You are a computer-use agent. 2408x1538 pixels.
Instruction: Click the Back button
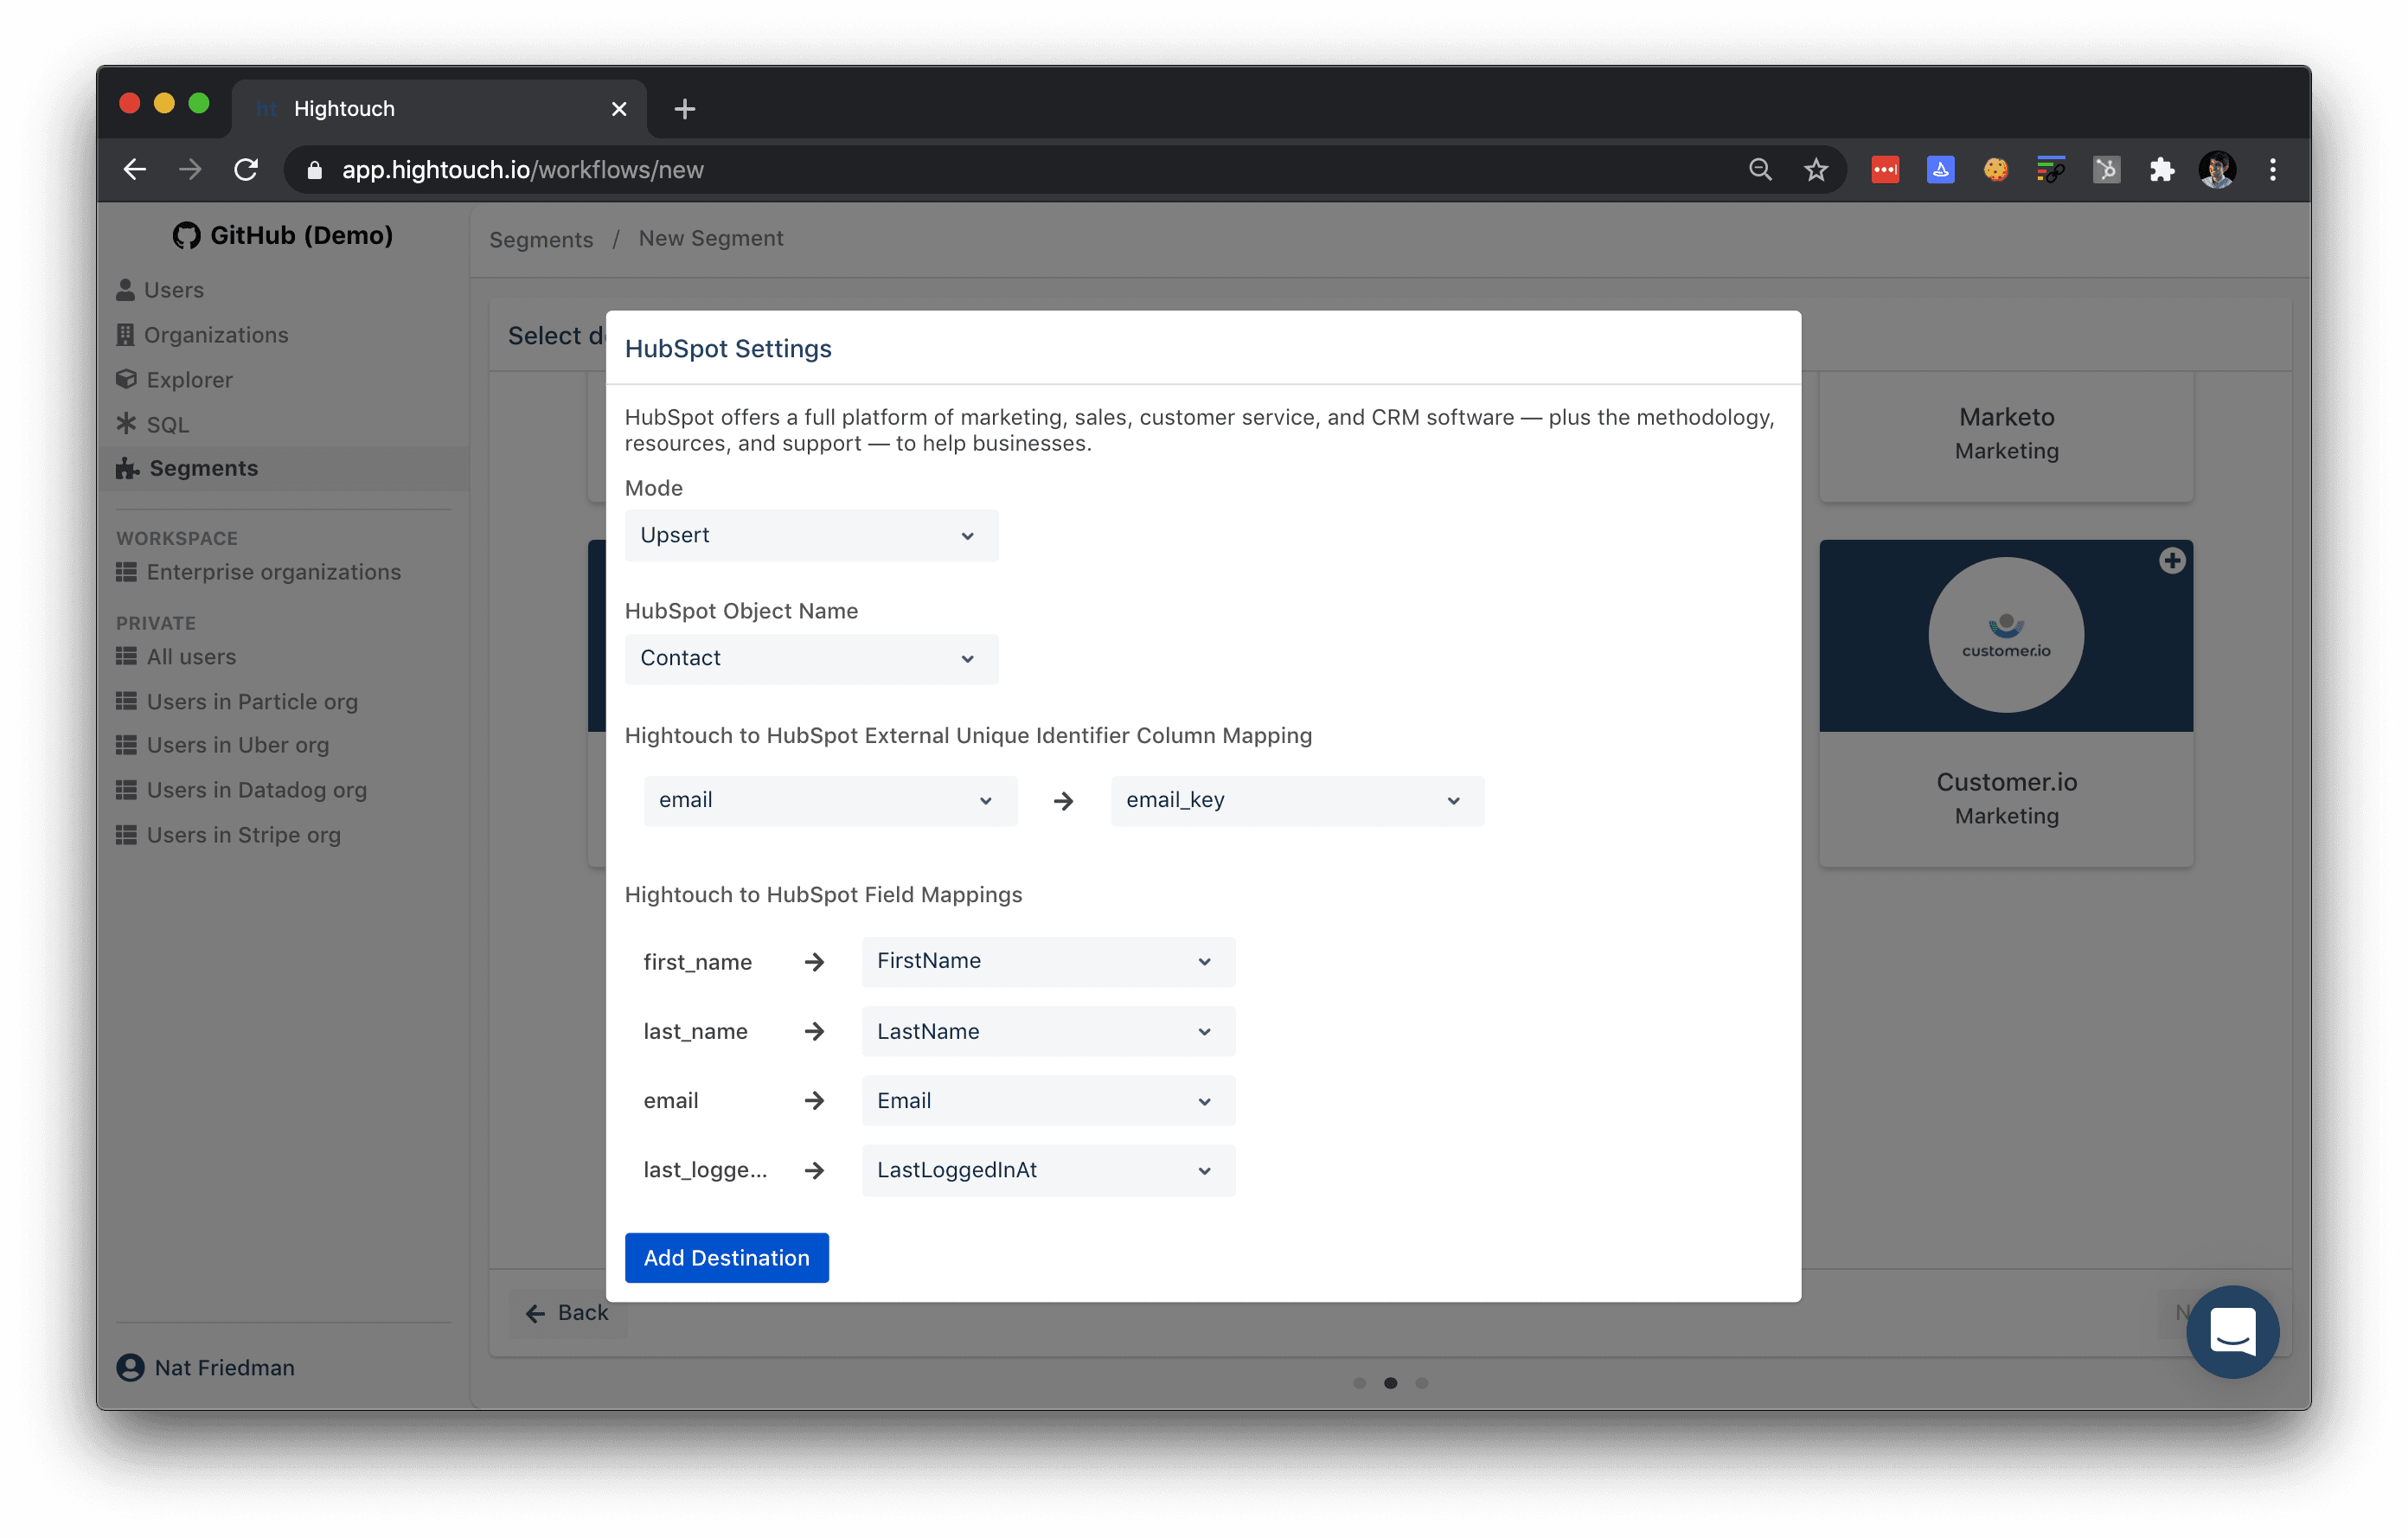[x=567, y=1312]
